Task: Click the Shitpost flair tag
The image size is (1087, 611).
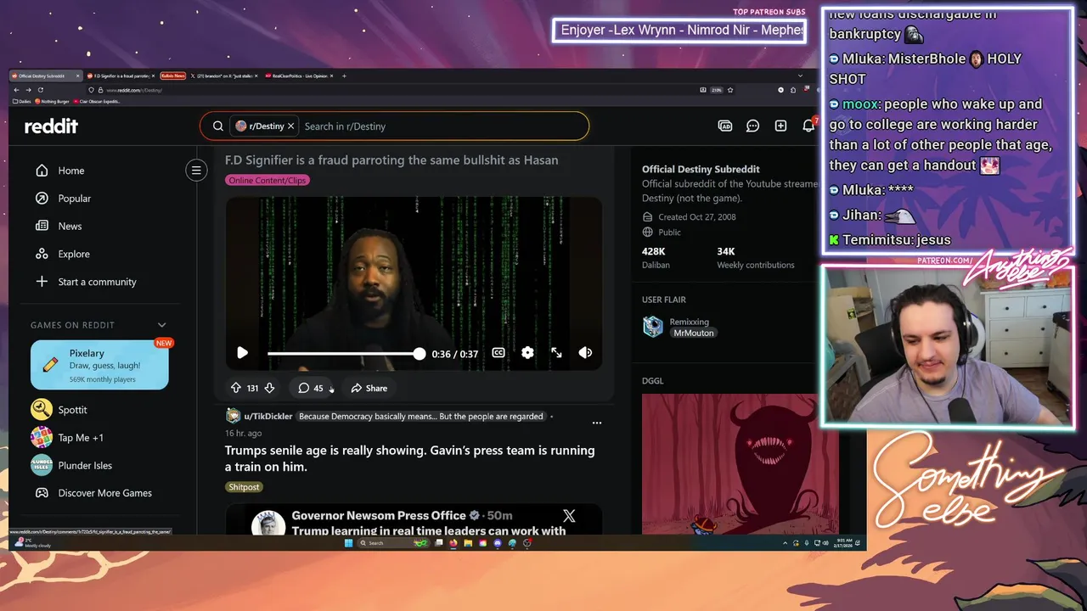Action: [244, 487]
